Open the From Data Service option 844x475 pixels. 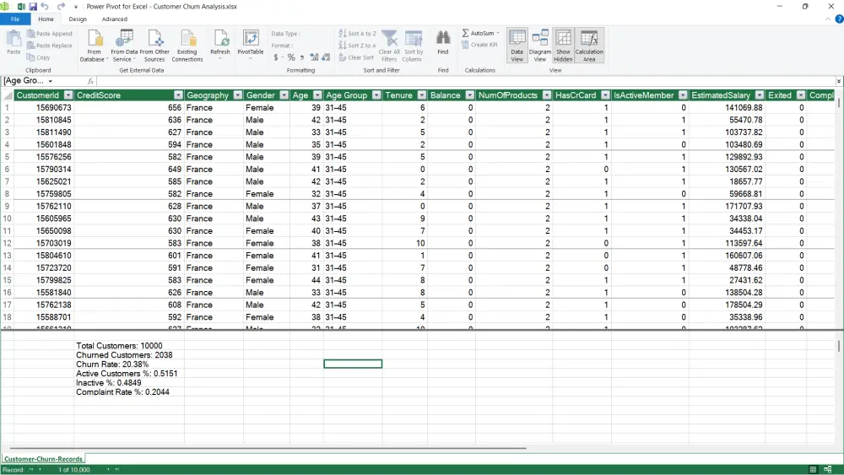point(124,46)
